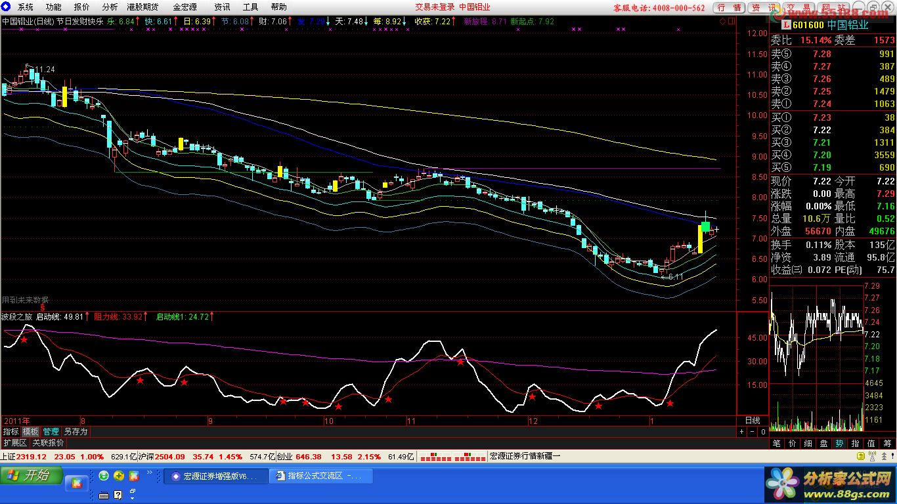The width and height of the screenshot is (897, 504).
Task: Open the 扩展区 tab
Action: (x=15, y=443)
